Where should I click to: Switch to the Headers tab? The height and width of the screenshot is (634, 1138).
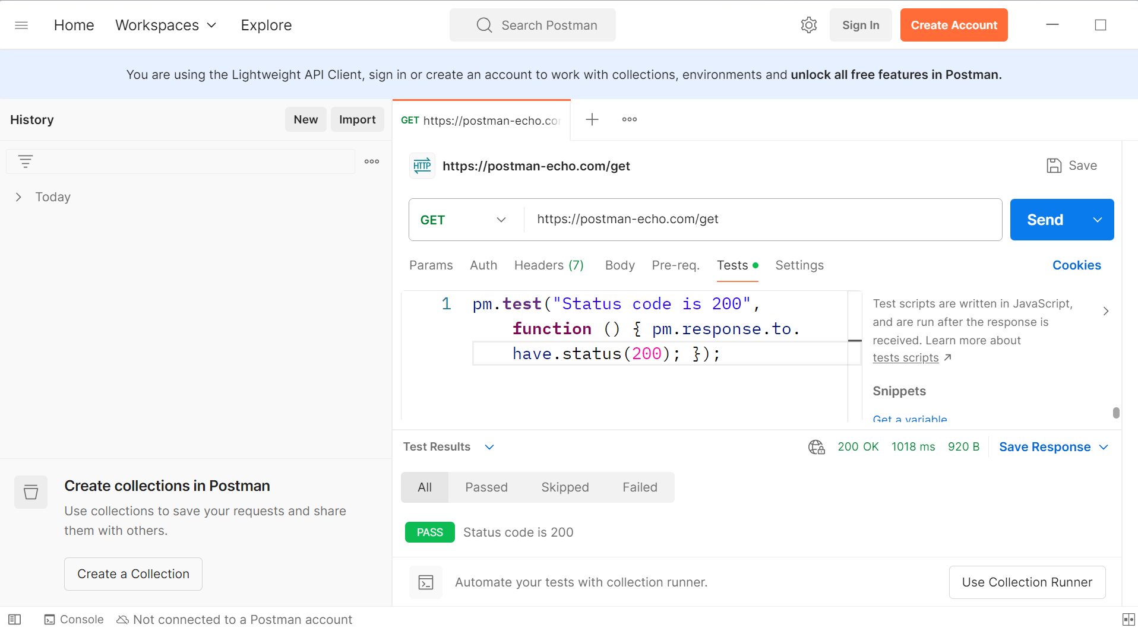(x=548, y=265)
